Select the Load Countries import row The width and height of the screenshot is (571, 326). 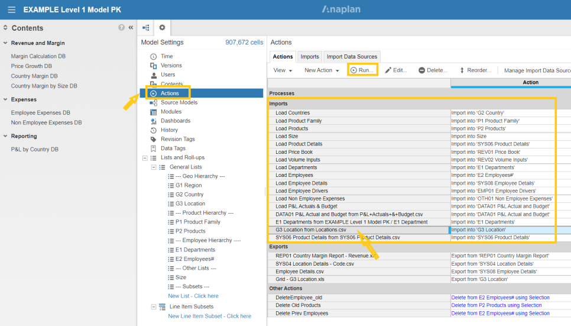point(359,113)
